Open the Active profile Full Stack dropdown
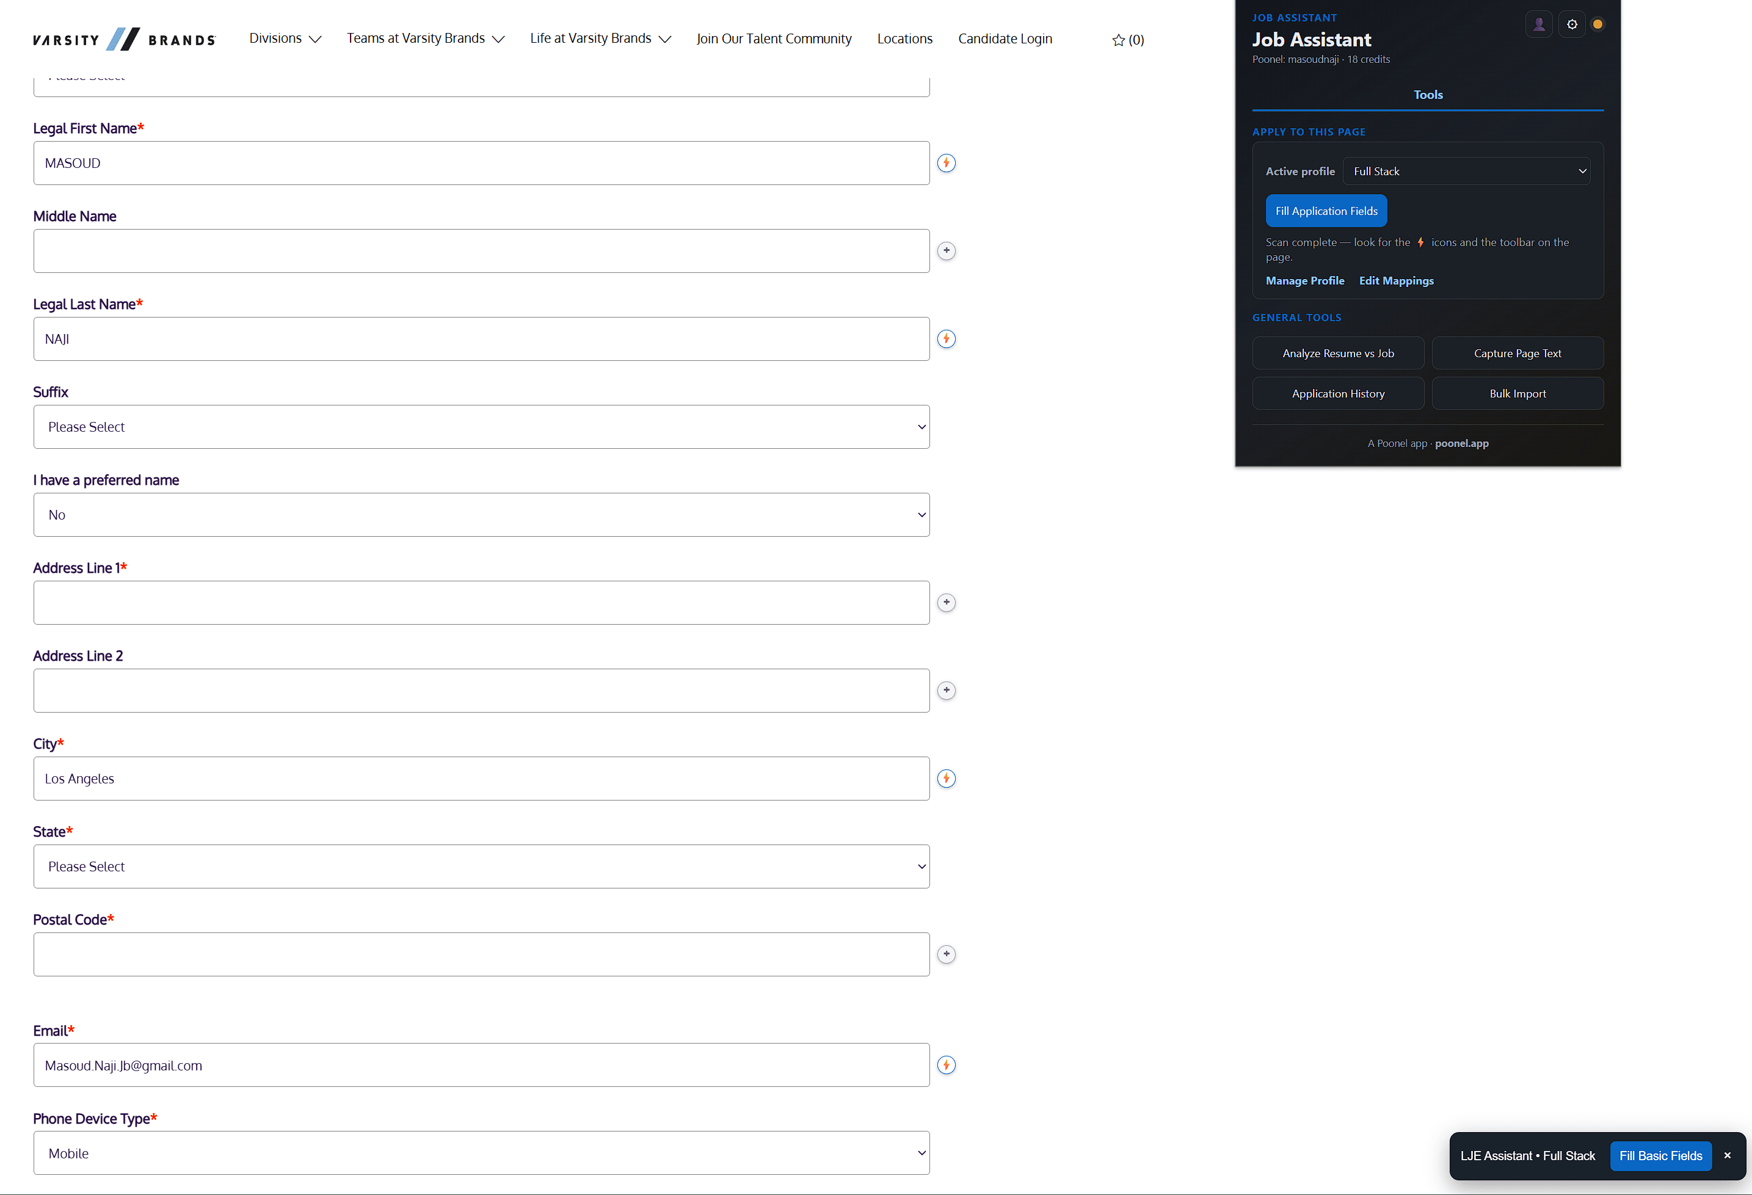The height and width of the screenshot is (1195, 1752). (1466, 171)
